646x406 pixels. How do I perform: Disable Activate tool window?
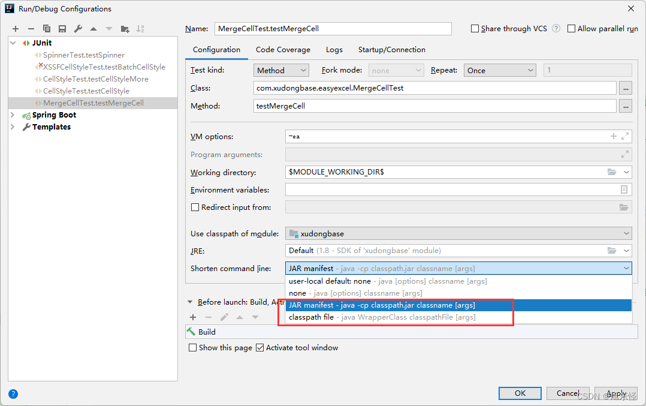tap(260, 347)
